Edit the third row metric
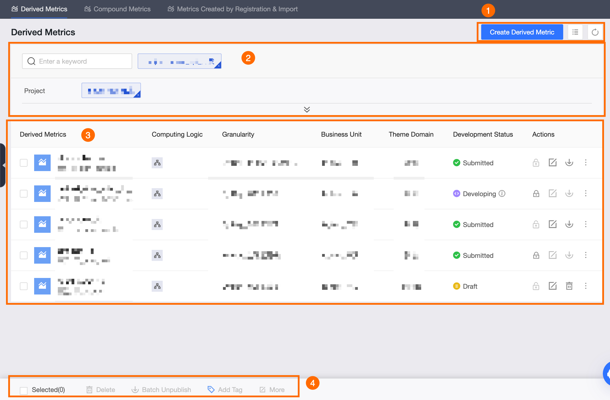Viewport: 610px width, 400px height. (552, 224)
